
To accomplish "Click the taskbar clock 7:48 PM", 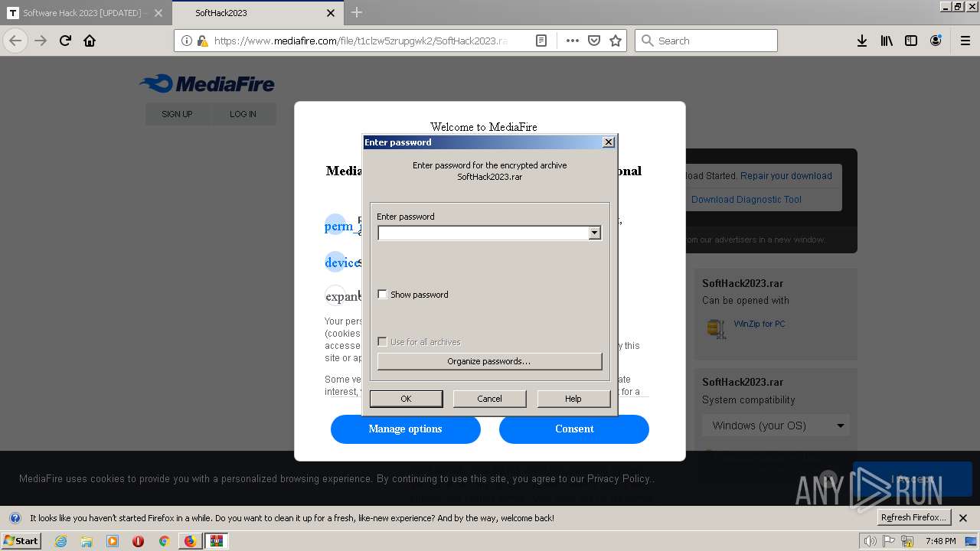I will tap(940, 541).
